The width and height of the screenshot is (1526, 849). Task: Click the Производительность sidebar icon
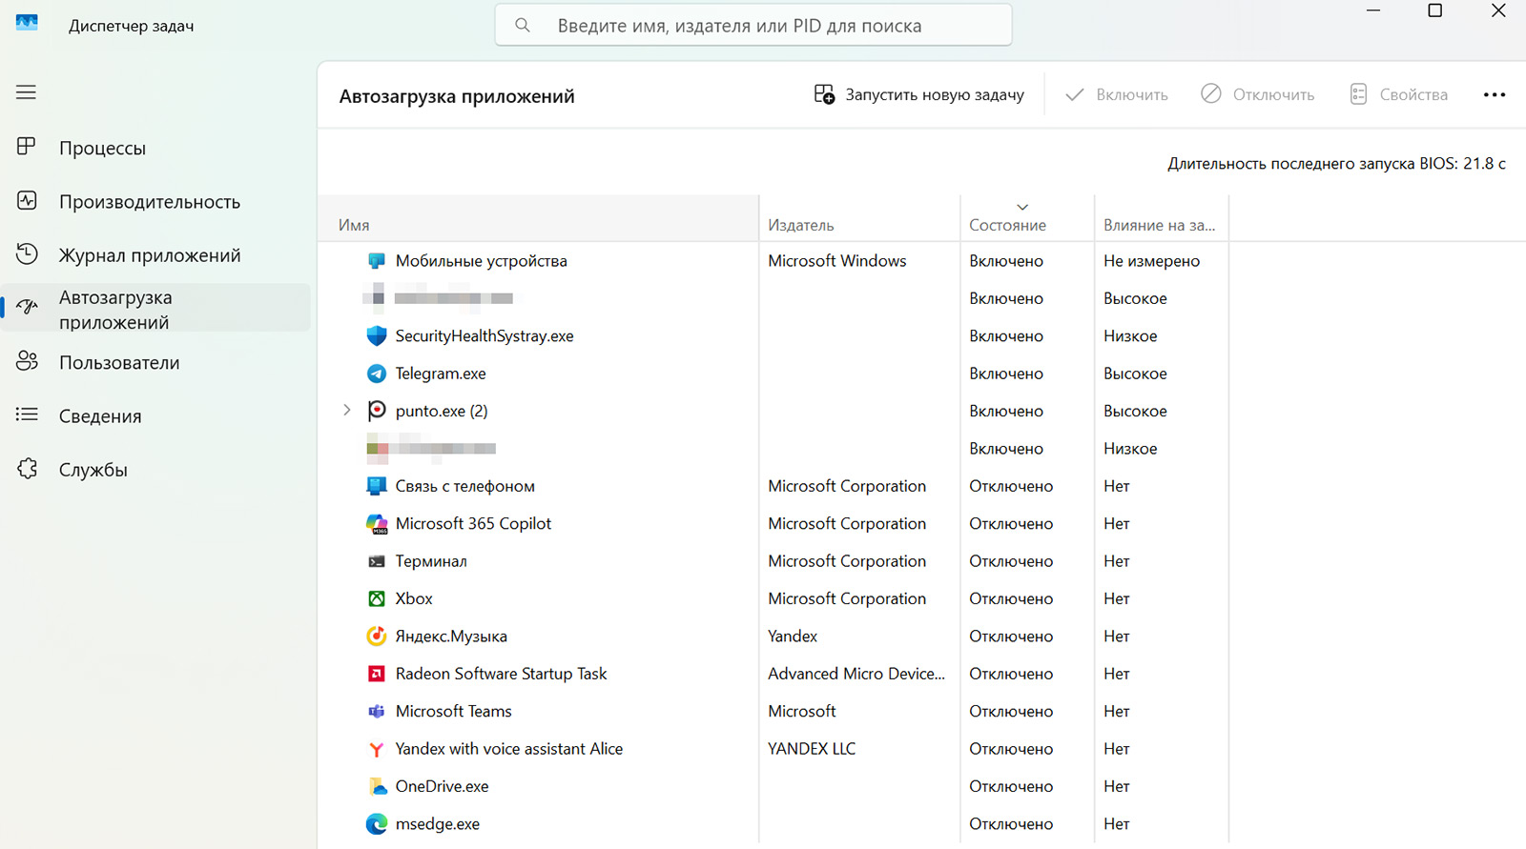[x=27, y=201]
